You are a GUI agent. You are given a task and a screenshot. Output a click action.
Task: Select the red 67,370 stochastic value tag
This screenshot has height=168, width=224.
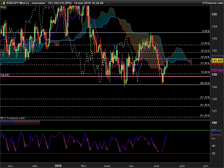(216, 136)
